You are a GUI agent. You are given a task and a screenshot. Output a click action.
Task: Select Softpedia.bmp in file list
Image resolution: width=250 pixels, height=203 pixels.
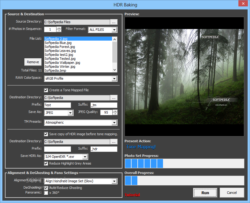[x=78, y=71]
